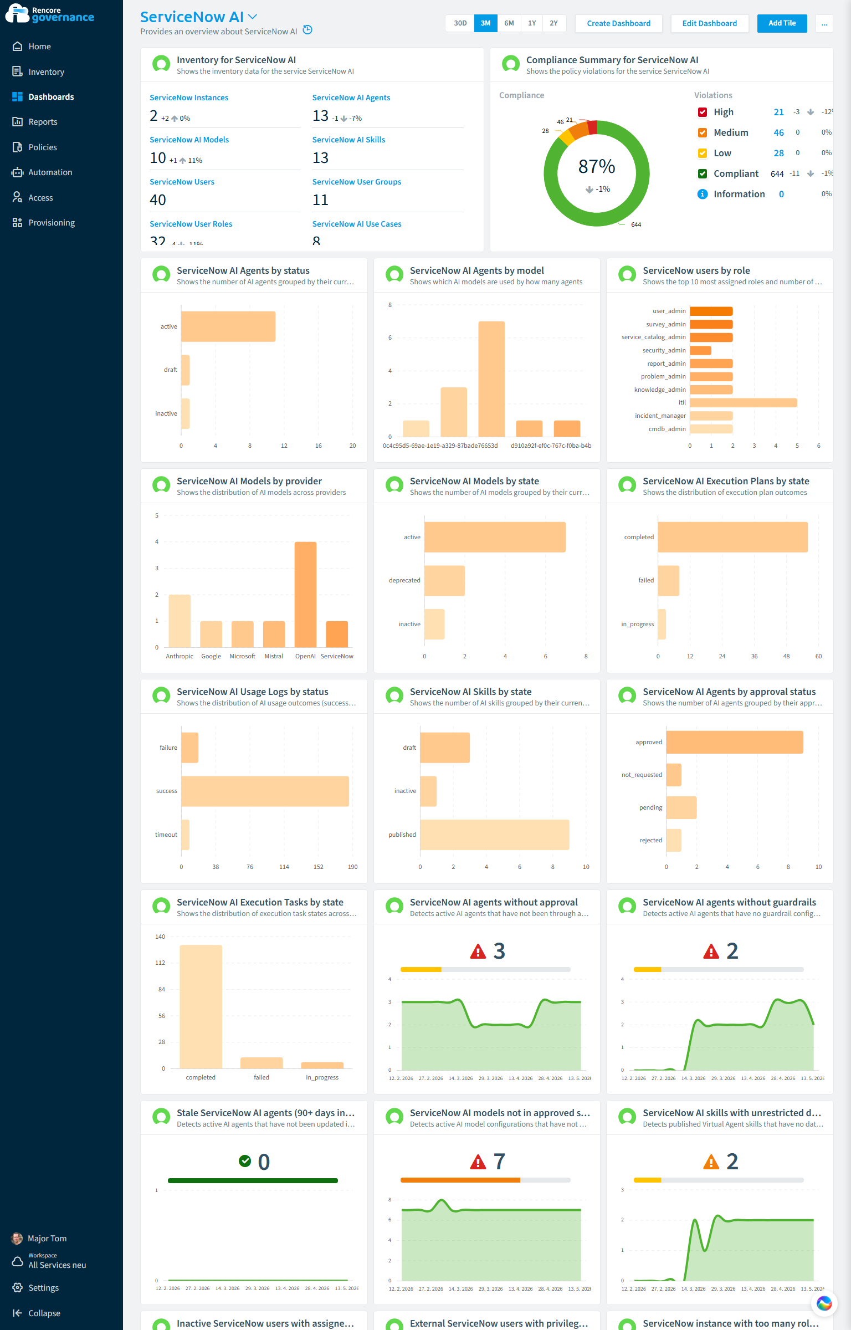Click orange warning icon on skills with unrestricted tile
851x1330 pixels.
coord(711,1162)
